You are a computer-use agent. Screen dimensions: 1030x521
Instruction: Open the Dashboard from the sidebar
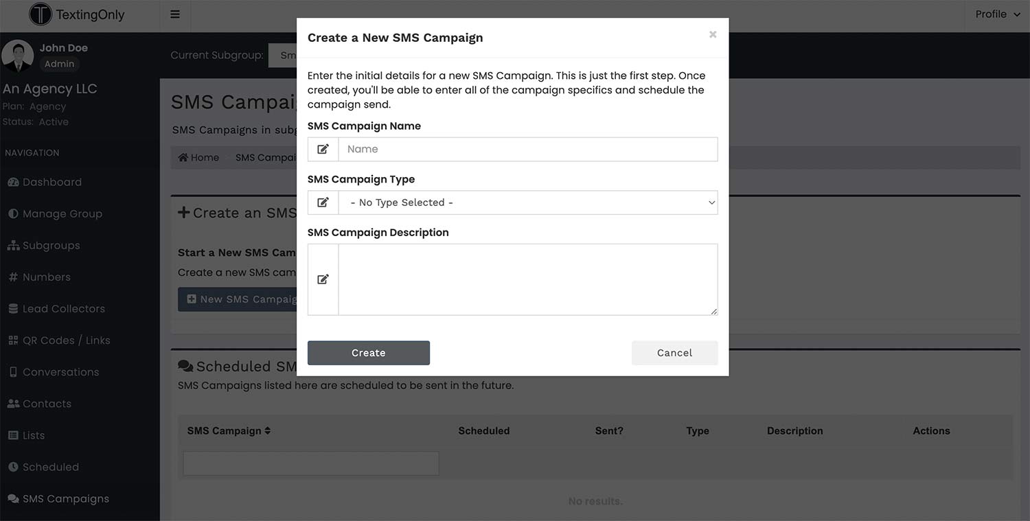point(15,181)
